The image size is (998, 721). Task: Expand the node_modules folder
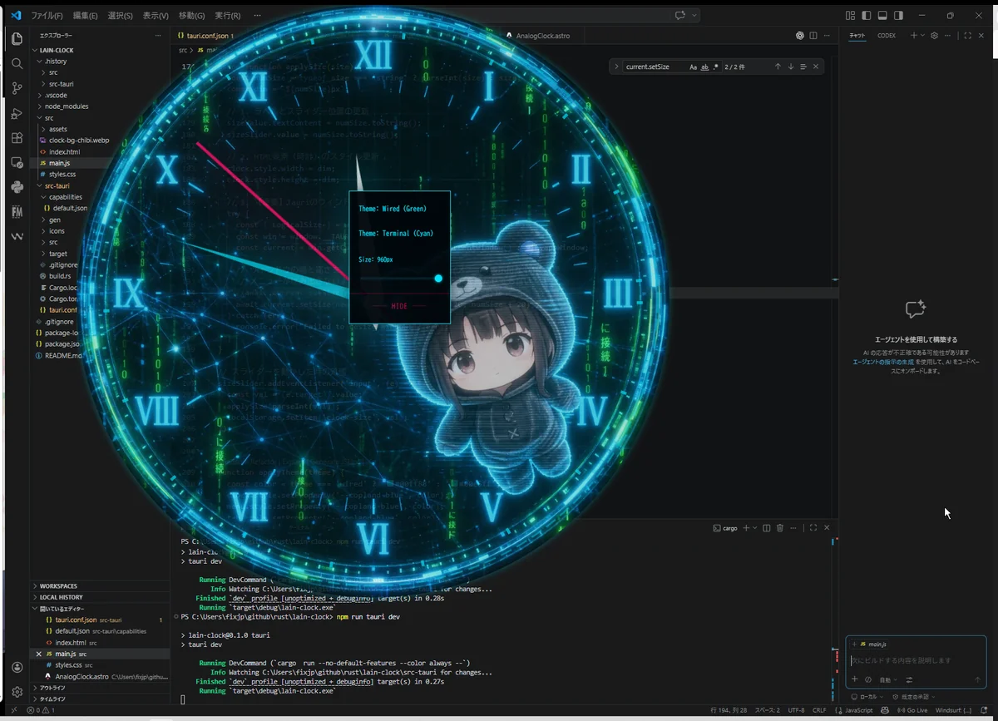67,106
